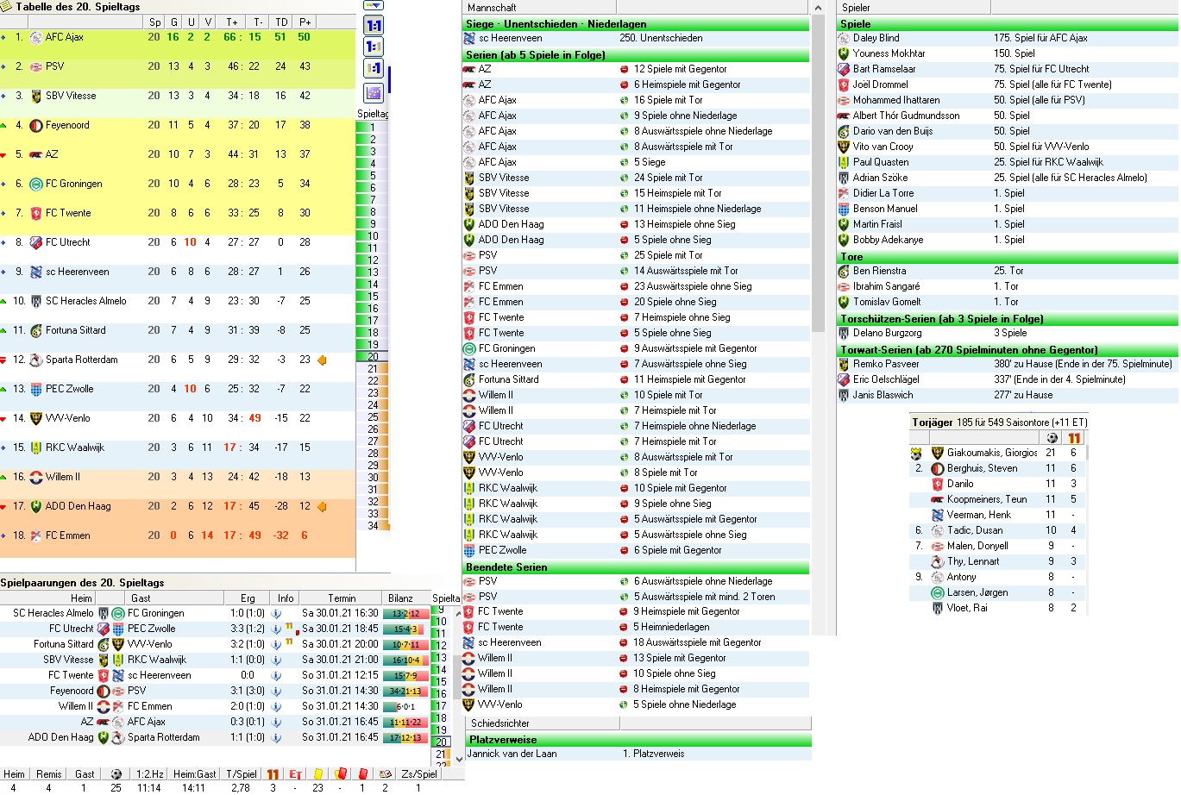The image size is (1181, 795).
Task: Click the '24 Spiele mit Tor' series for SBV Vitesse
Action: click(x=668, y=178)
